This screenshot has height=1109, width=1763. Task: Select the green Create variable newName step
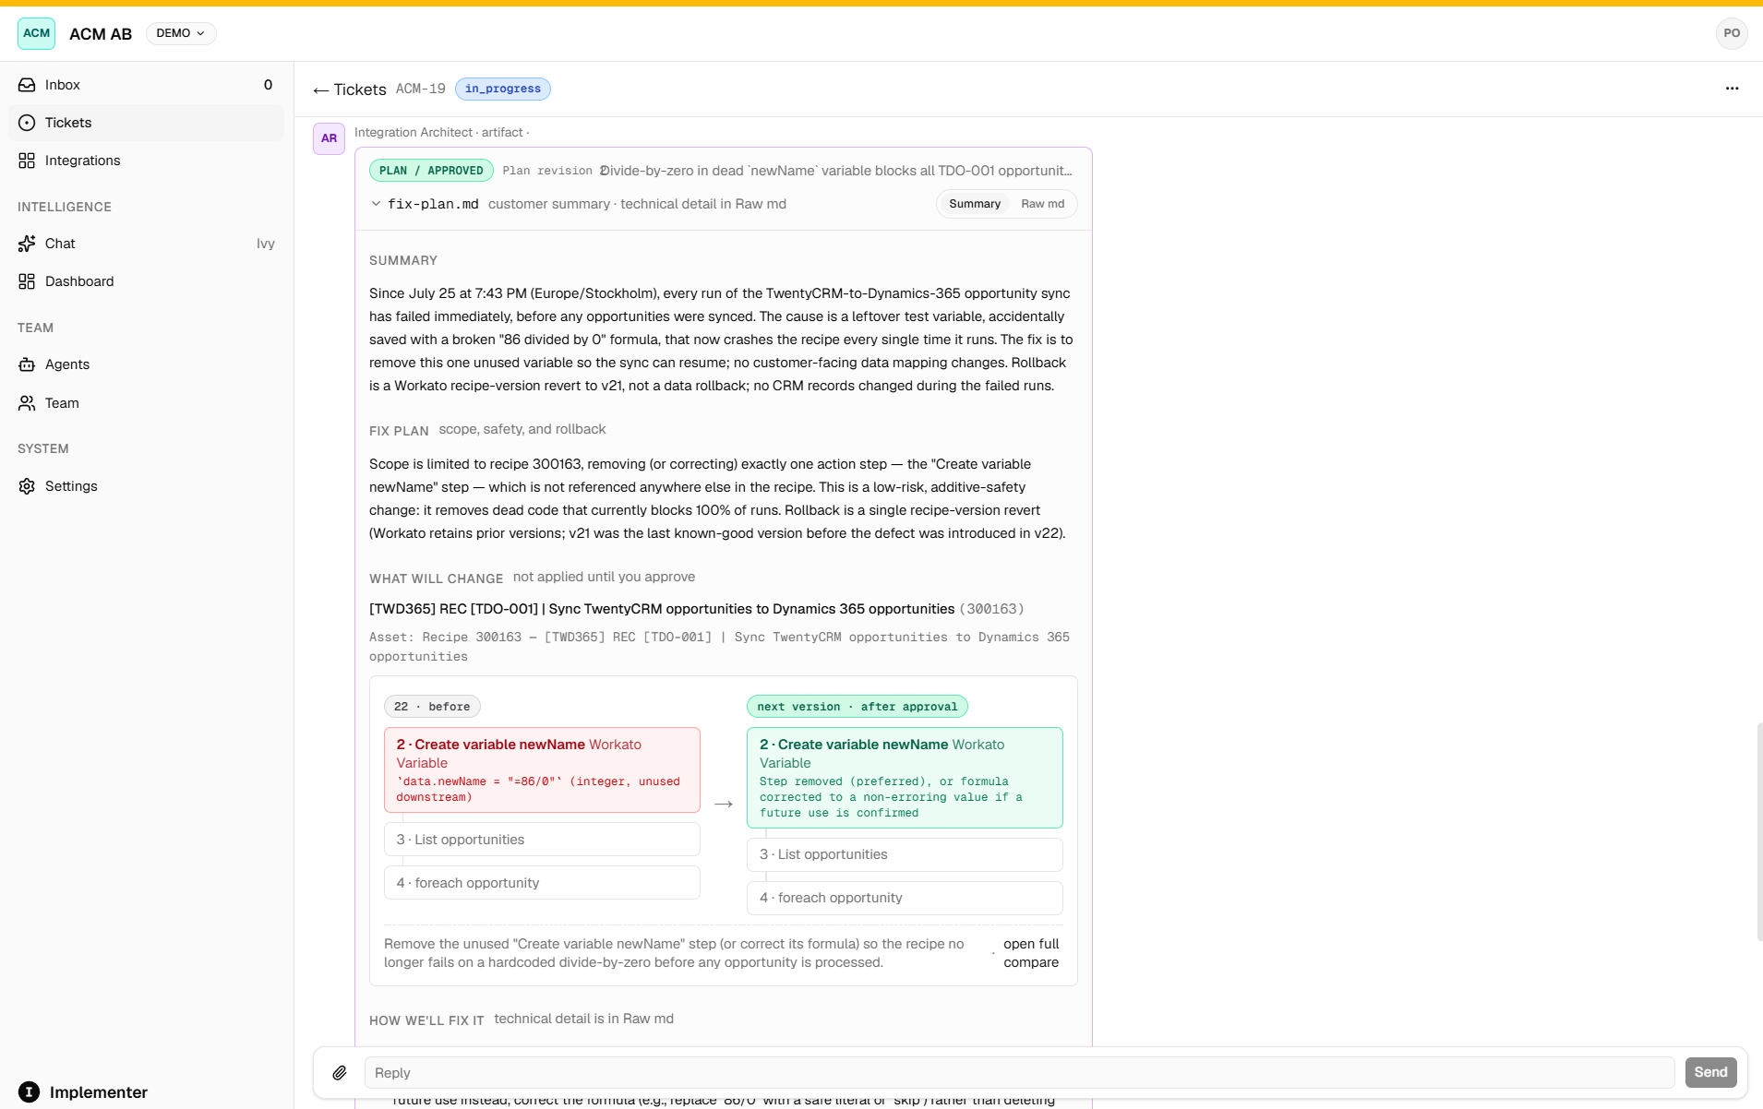(905, 778)
